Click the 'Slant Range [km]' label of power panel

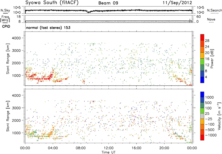[8, 59]
